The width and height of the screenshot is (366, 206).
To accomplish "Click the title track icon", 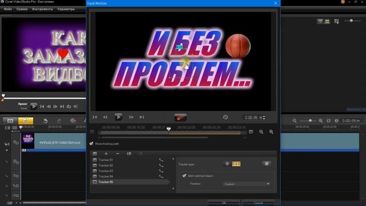I will 16,176.
